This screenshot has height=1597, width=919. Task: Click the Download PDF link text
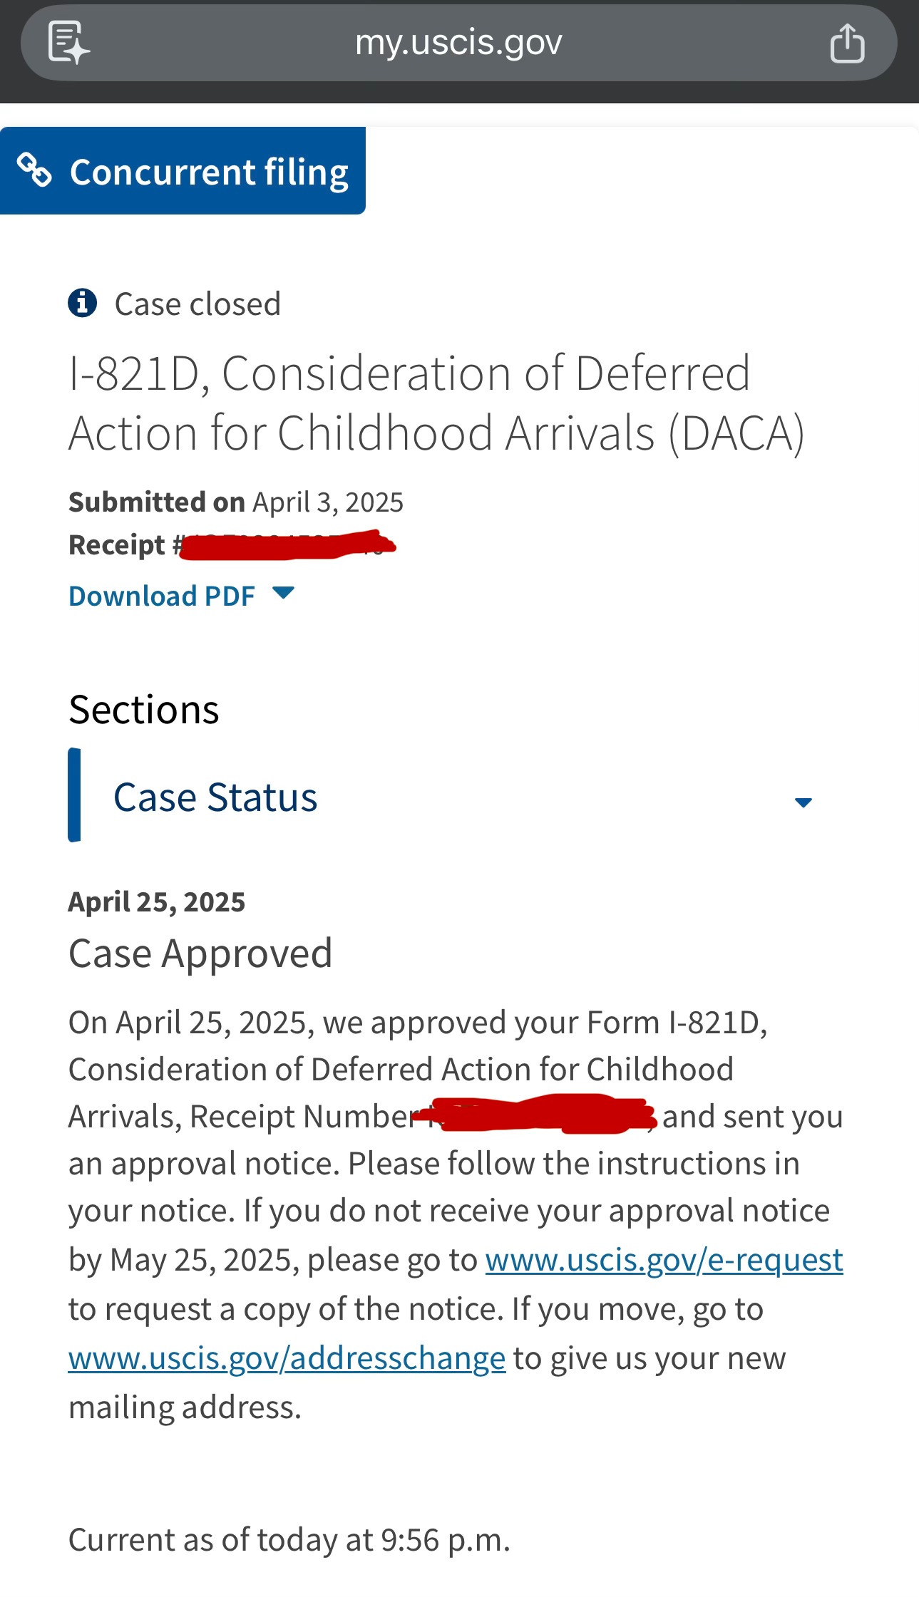coord(162,596)
